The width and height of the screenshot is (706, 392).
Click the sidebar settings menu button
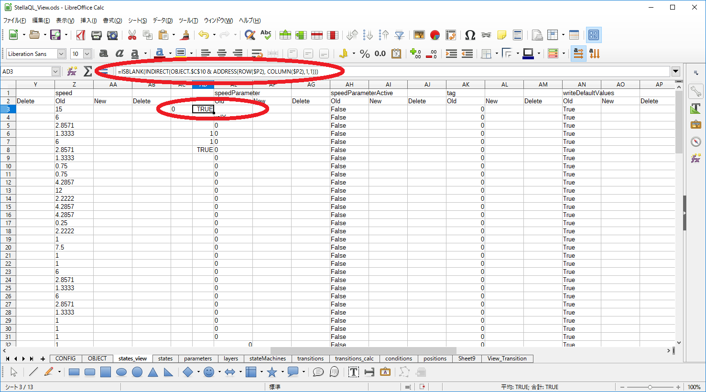click(x=696, y=73)
